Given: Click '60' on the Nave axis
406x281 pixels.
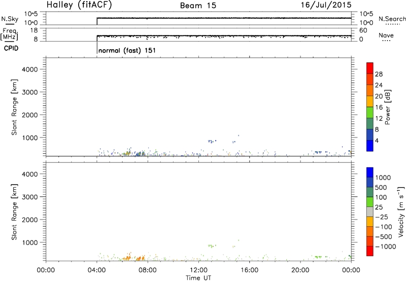Looking at the screenshot, I should coord(363,30).
